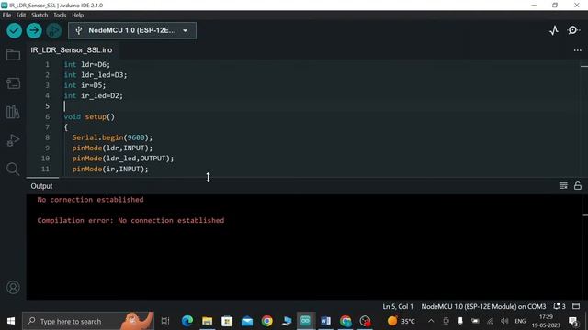Click the 'void setup()' line
Viewport: 588px width, 330px height.
(x=89, y=116)
